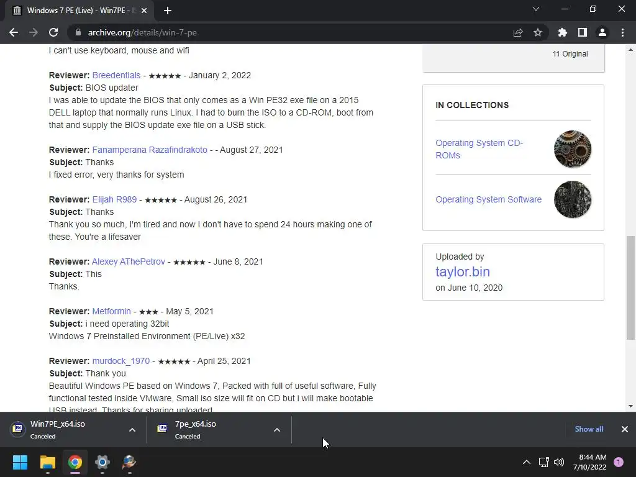
Task: Open the Chrome profile menu
Action: click(x=602, y=32)
